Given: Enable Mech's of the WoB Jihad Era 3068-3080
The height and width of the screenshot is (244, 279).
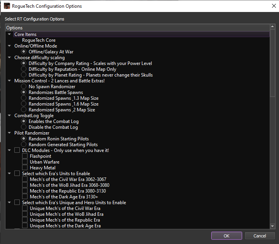Looking at the screenshot, I should click(x=25, y=185).
